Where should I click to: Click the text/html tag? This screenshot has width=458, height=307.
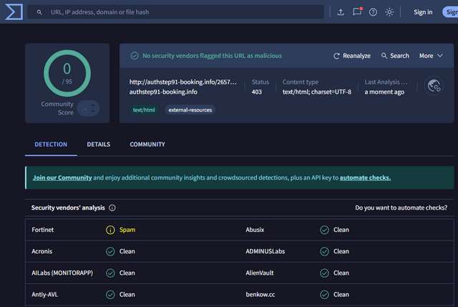pos(144,109)
